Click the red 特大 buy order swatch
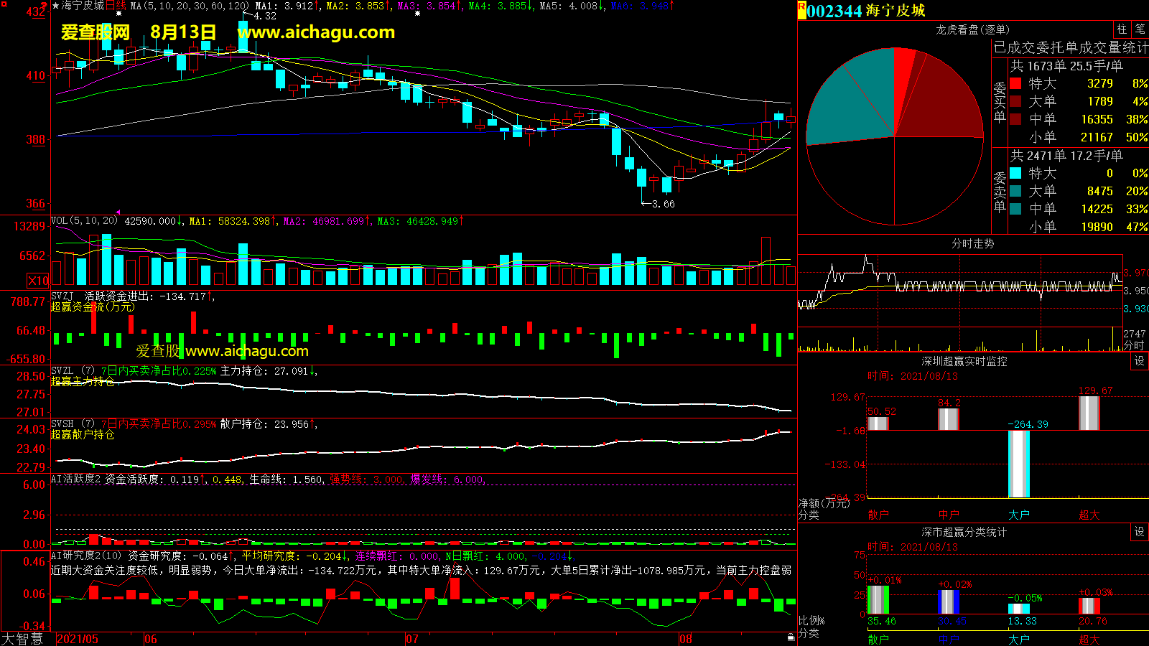Screen dimensions: 1149x646 (x=1015, y=83)
